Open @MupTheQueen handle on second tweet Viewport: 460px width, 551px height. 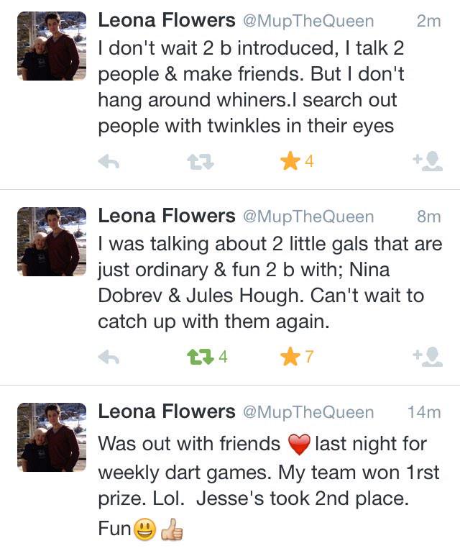click(x=308, y=217)
